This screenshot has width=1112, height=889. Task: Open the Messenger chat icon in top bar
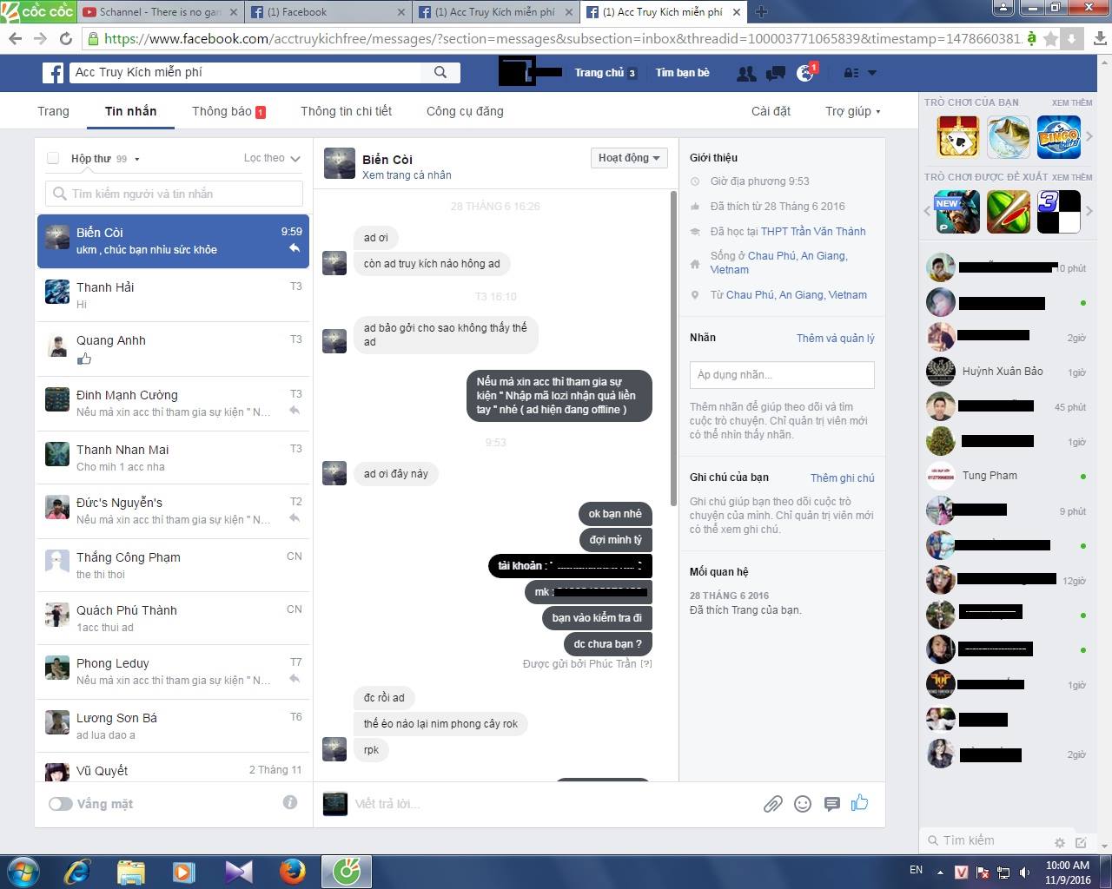(x=776, y=74)
